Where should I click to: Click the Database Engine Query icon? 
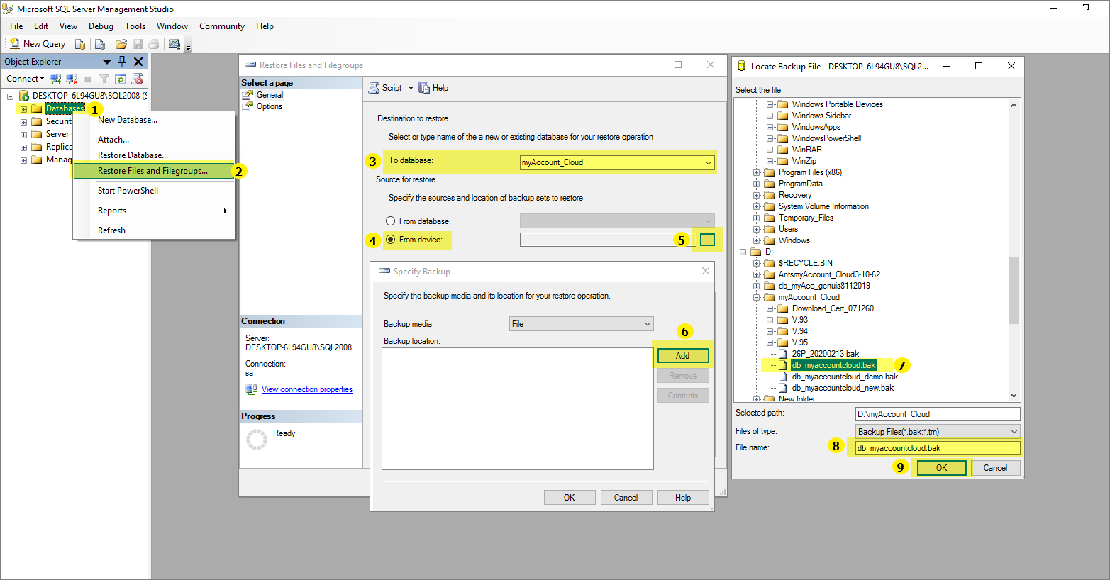coord(80,44)
